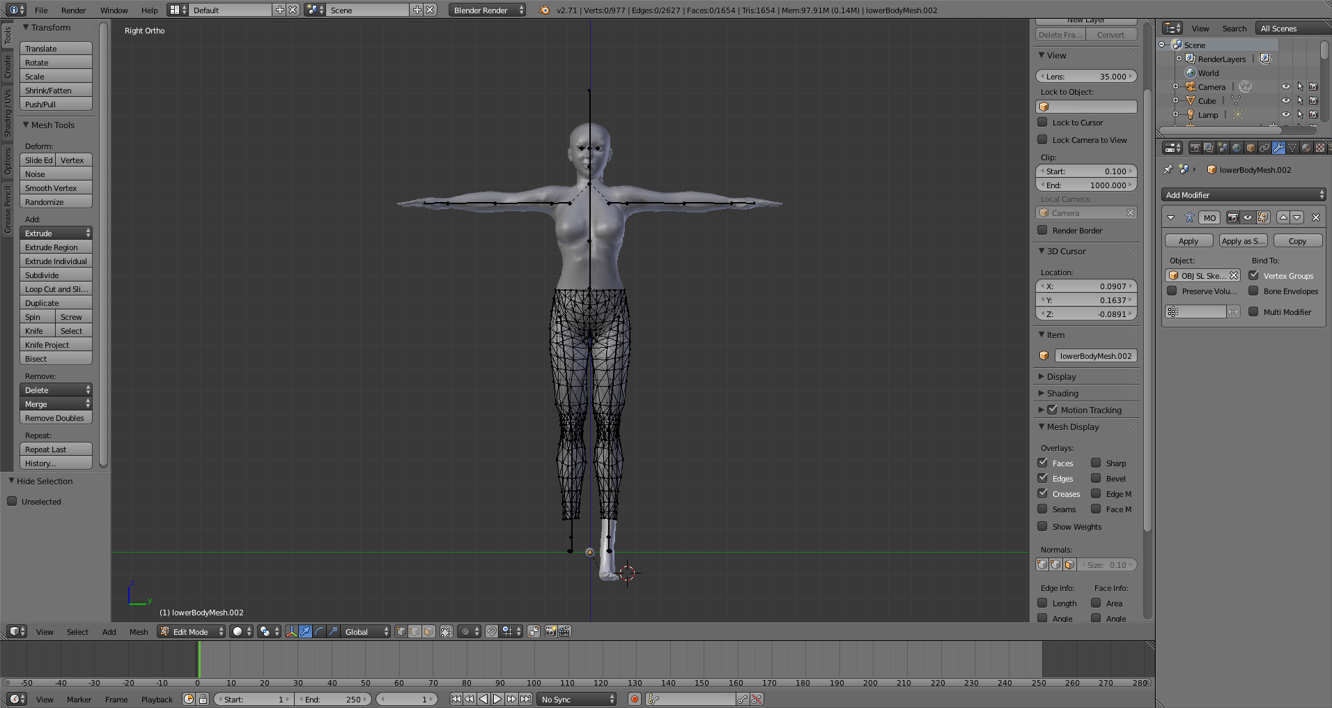Click OpenGL render animation clapper icon

point(564,631)
